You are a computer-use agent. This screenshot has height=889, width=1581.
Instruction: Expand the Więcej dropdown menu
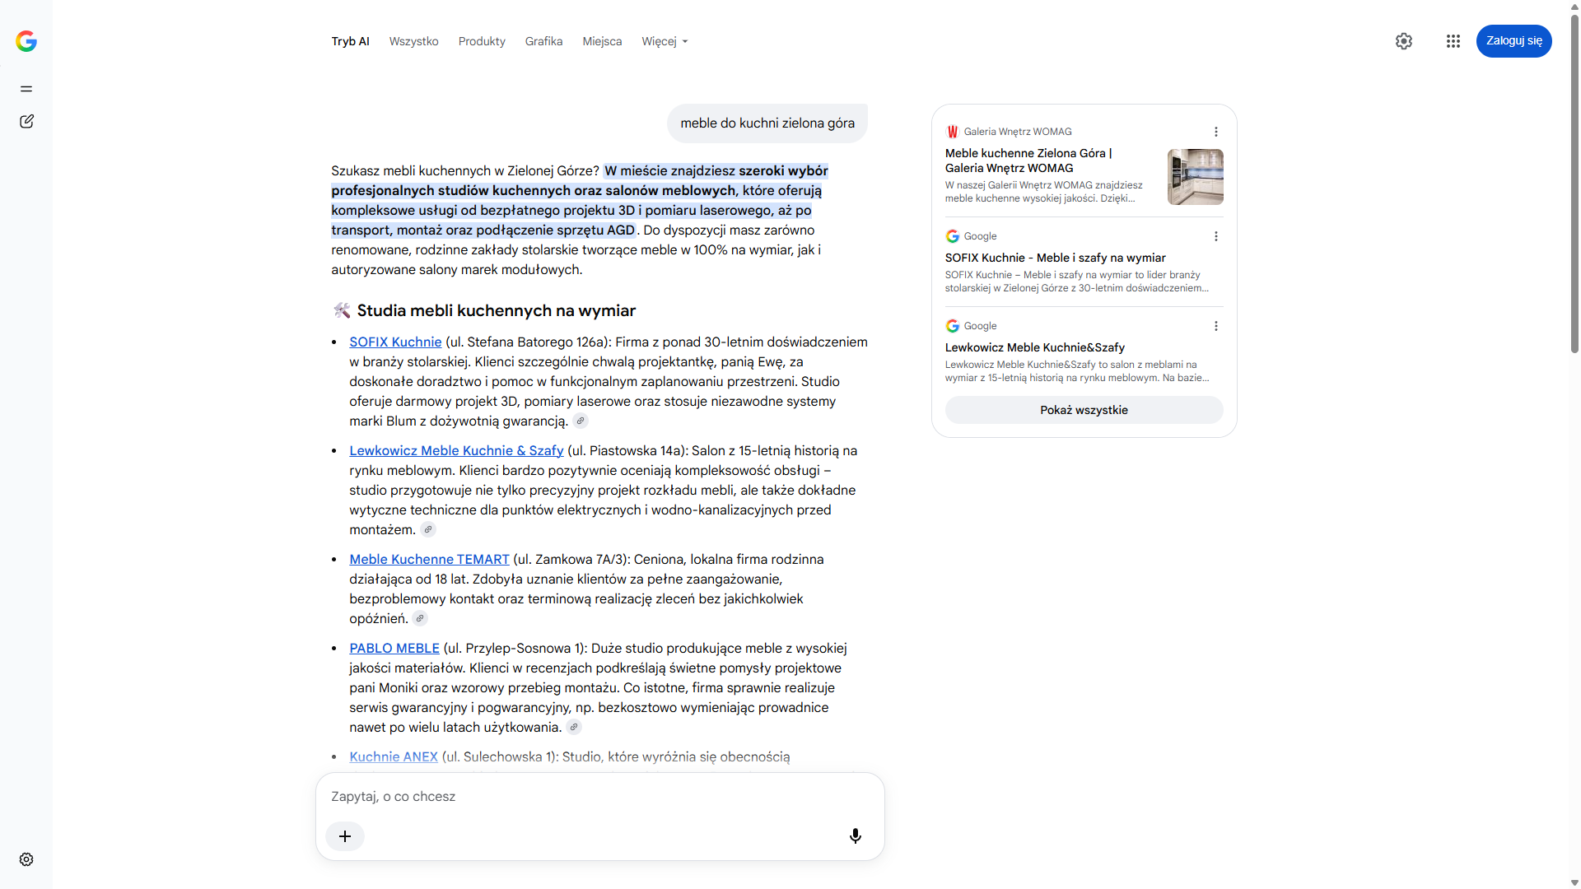(x=665, y=41)
